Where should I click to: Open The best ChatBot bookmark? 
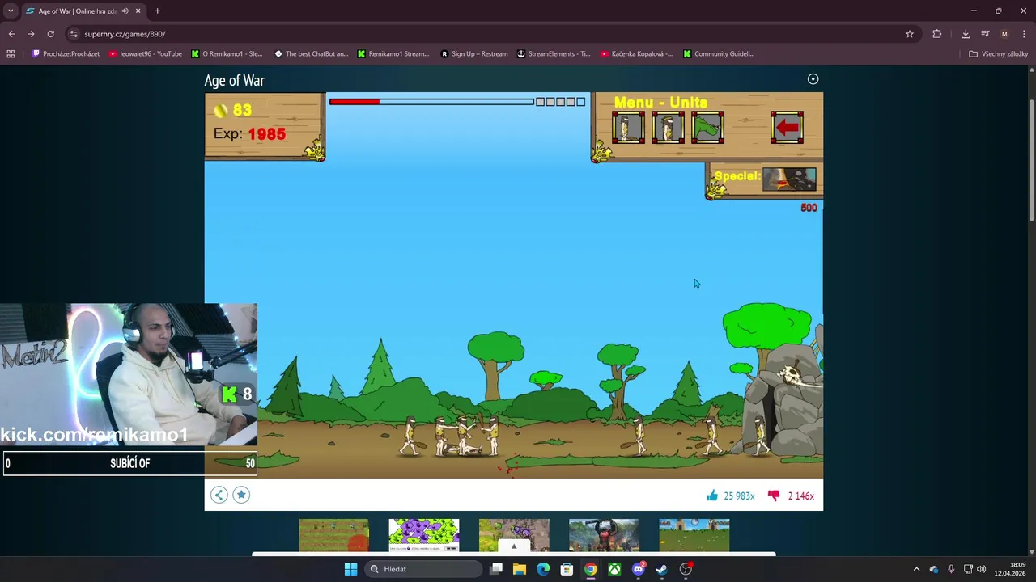pyautogui.click(x=312, y=54)
